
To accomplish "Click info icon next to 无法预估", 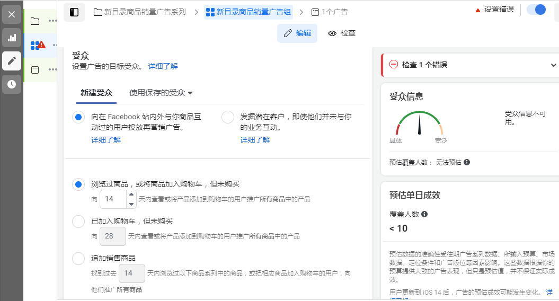I will (x=467, y=162).
